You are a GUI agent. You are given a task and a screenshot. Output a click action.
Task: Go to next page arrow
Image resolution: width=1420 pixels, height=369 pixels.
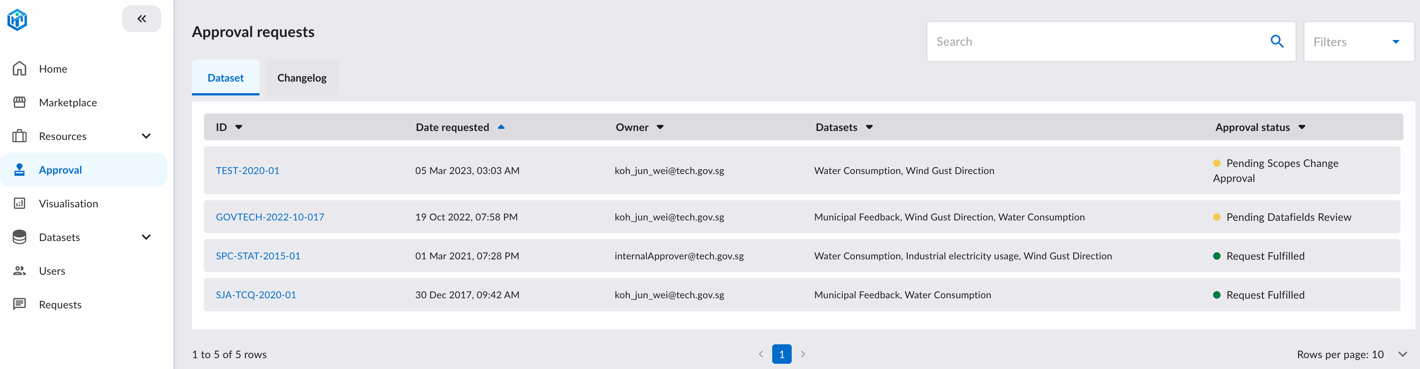(x=803, y=354)
